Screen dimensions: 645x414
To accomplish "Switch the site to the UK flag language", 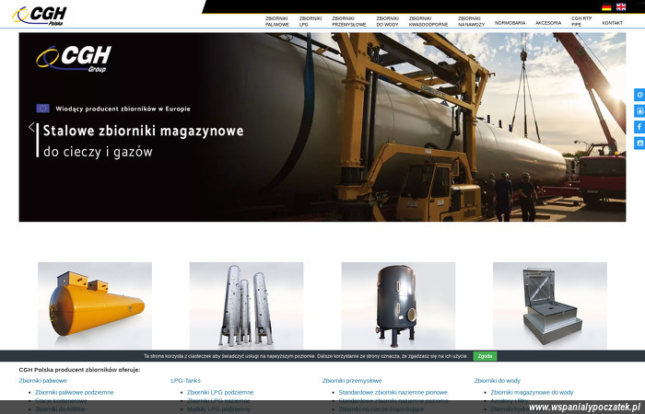I will 621,6.
